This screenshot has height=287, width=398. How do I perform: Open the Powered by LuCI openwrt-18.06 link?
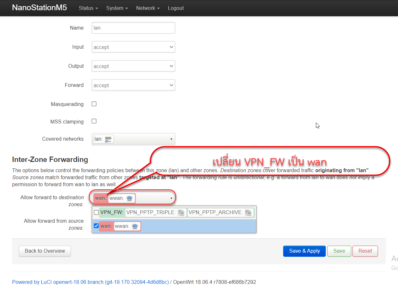click(x=90, y=282)
